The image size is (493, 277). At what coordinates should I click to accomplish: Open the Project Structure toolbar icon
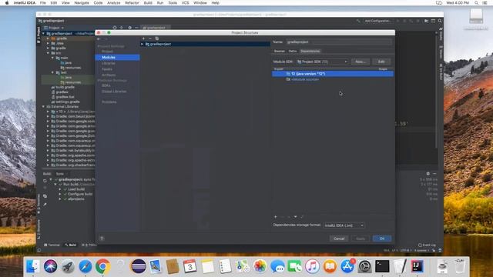click(426, 21)
